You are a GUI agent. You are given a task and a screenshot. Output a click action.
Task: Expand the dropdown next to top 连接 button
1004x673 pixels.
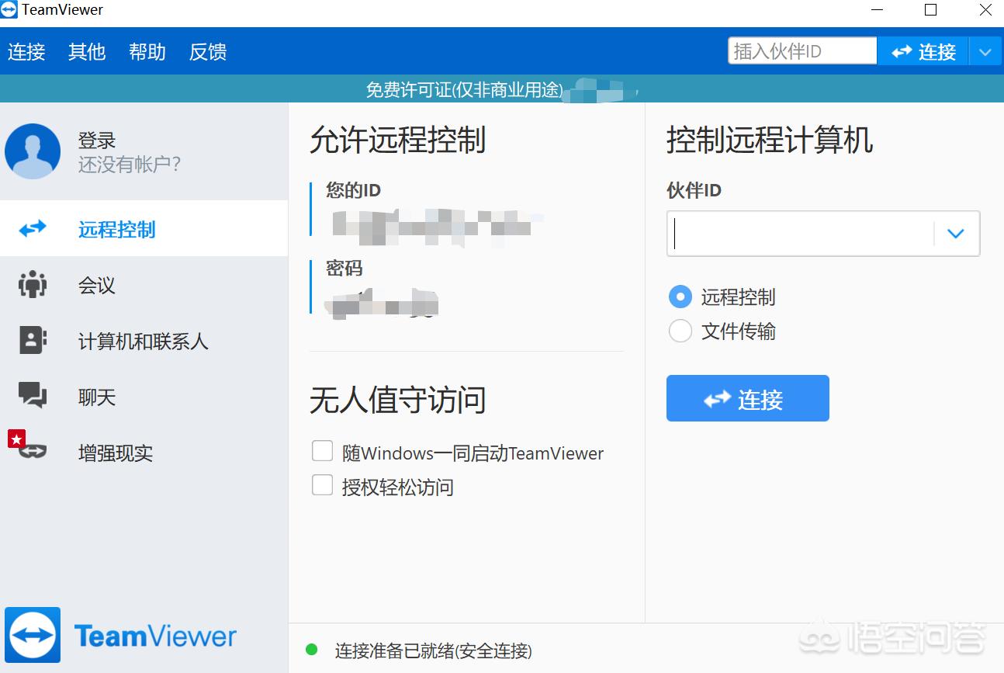coord(986,51)
